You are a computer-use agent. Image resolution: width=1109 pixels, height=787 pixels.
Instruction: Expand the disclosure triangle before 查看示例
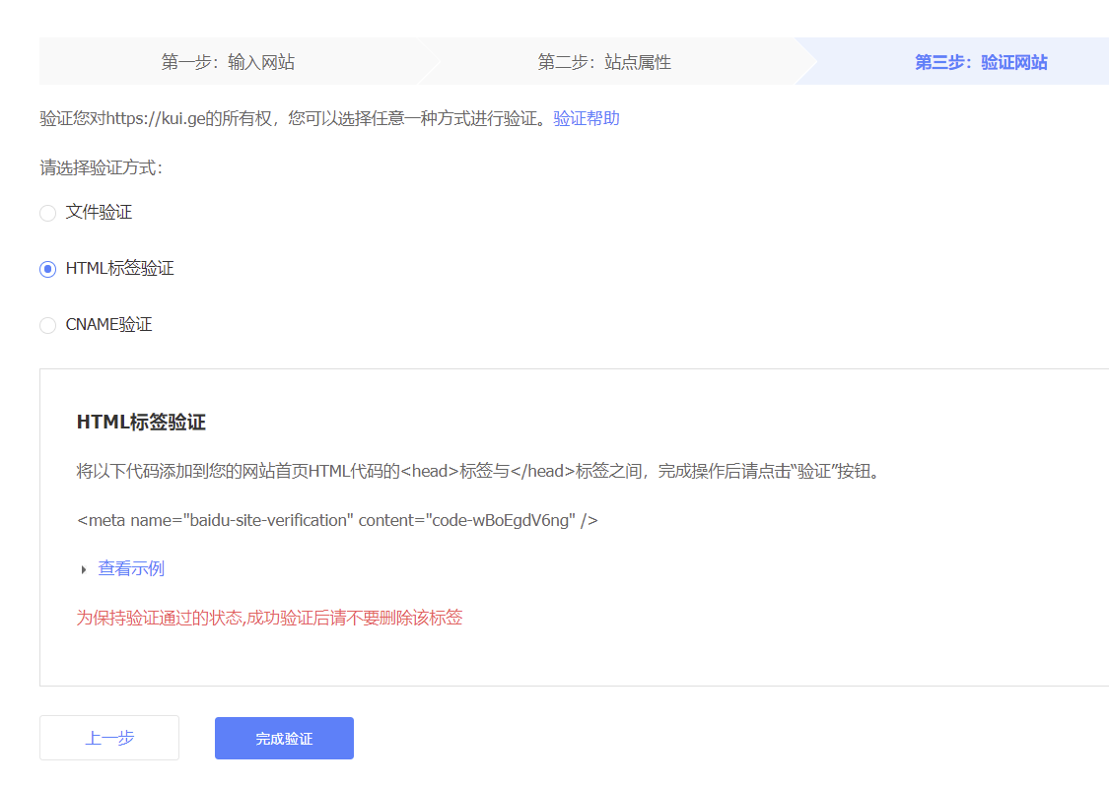83,568
